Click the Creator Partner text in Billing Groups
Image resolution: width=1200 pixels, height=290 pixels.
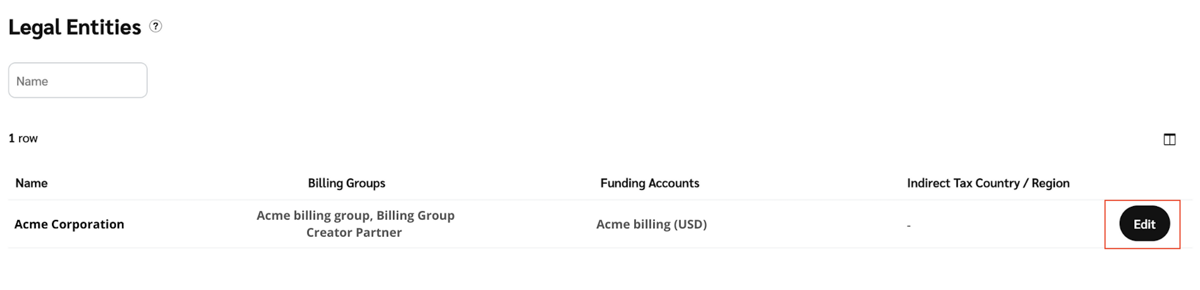[x=354, y=232]
